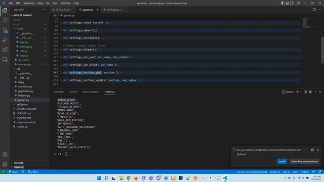Split the terminal panel
324x182 pixels.
[x=305, y=92]
